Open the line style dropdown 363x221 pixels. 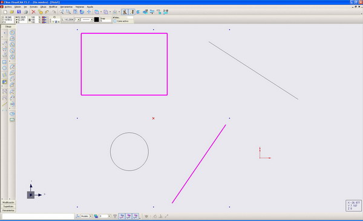pyautogui.click(x=87, y=20)
